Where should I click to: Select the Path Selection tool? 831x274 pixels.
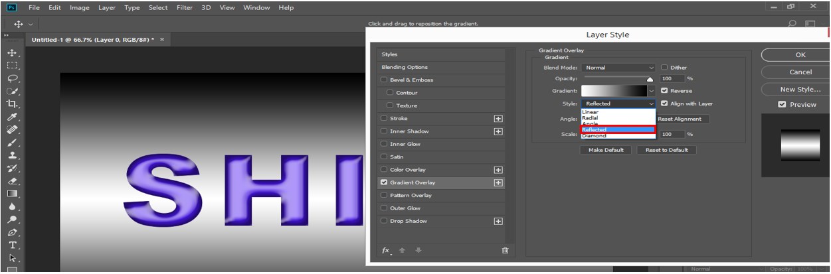pos(12,258)
